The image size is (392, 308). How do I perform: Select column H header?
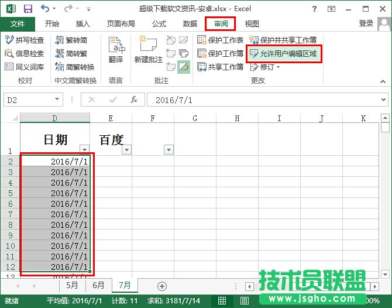tap(237, 118)
